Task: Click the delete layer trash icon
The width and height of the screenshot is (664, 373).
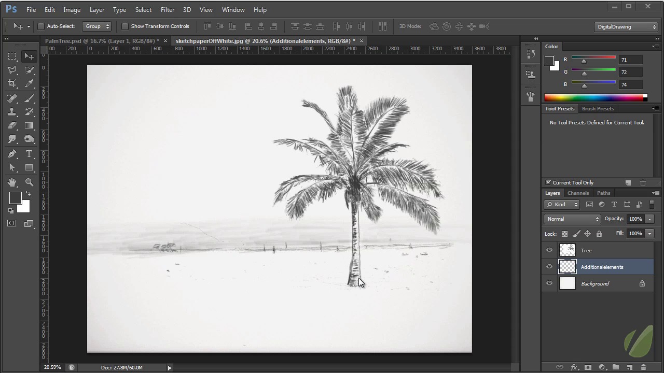Action: 643,367
